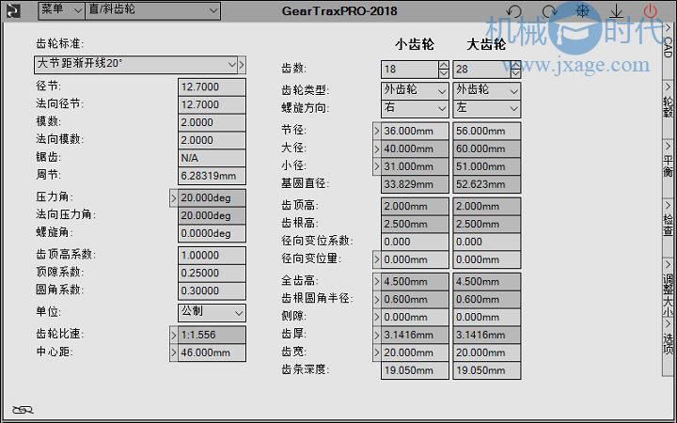Viewport: 677px width, 423px height.
Task: Open the 小齿轮 螺旋方向 dropdown showing 右
Action: click(x=415, y=108)
